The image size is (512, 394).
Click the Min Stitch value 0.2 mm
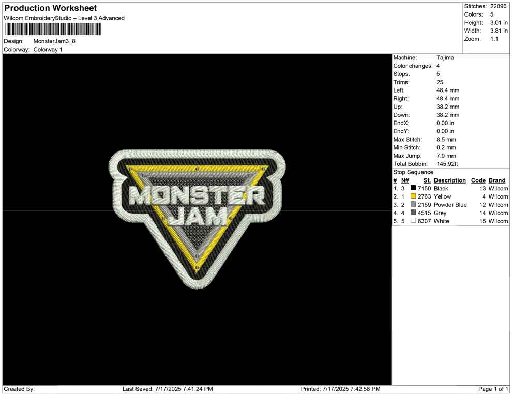click(x=446, y=147)
